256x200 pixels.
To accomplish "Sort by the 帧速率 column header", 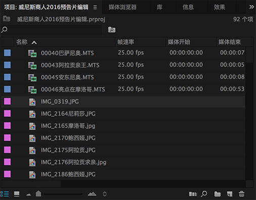I will tap(126, 42).
